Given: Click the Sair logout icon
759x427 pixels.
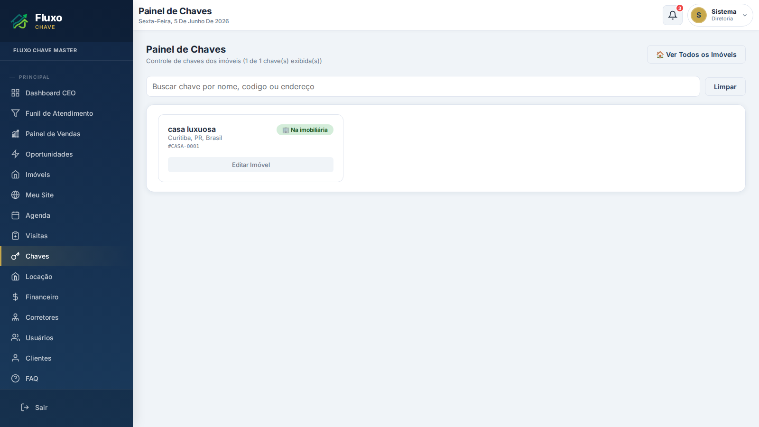Looking at the screenshot, I should click(25, 408).
